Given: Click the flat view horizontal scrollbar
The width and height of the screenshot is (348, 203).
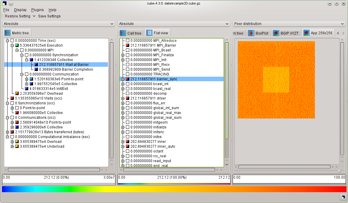Looking at the screenshot, I should click(x=169, y=170).
